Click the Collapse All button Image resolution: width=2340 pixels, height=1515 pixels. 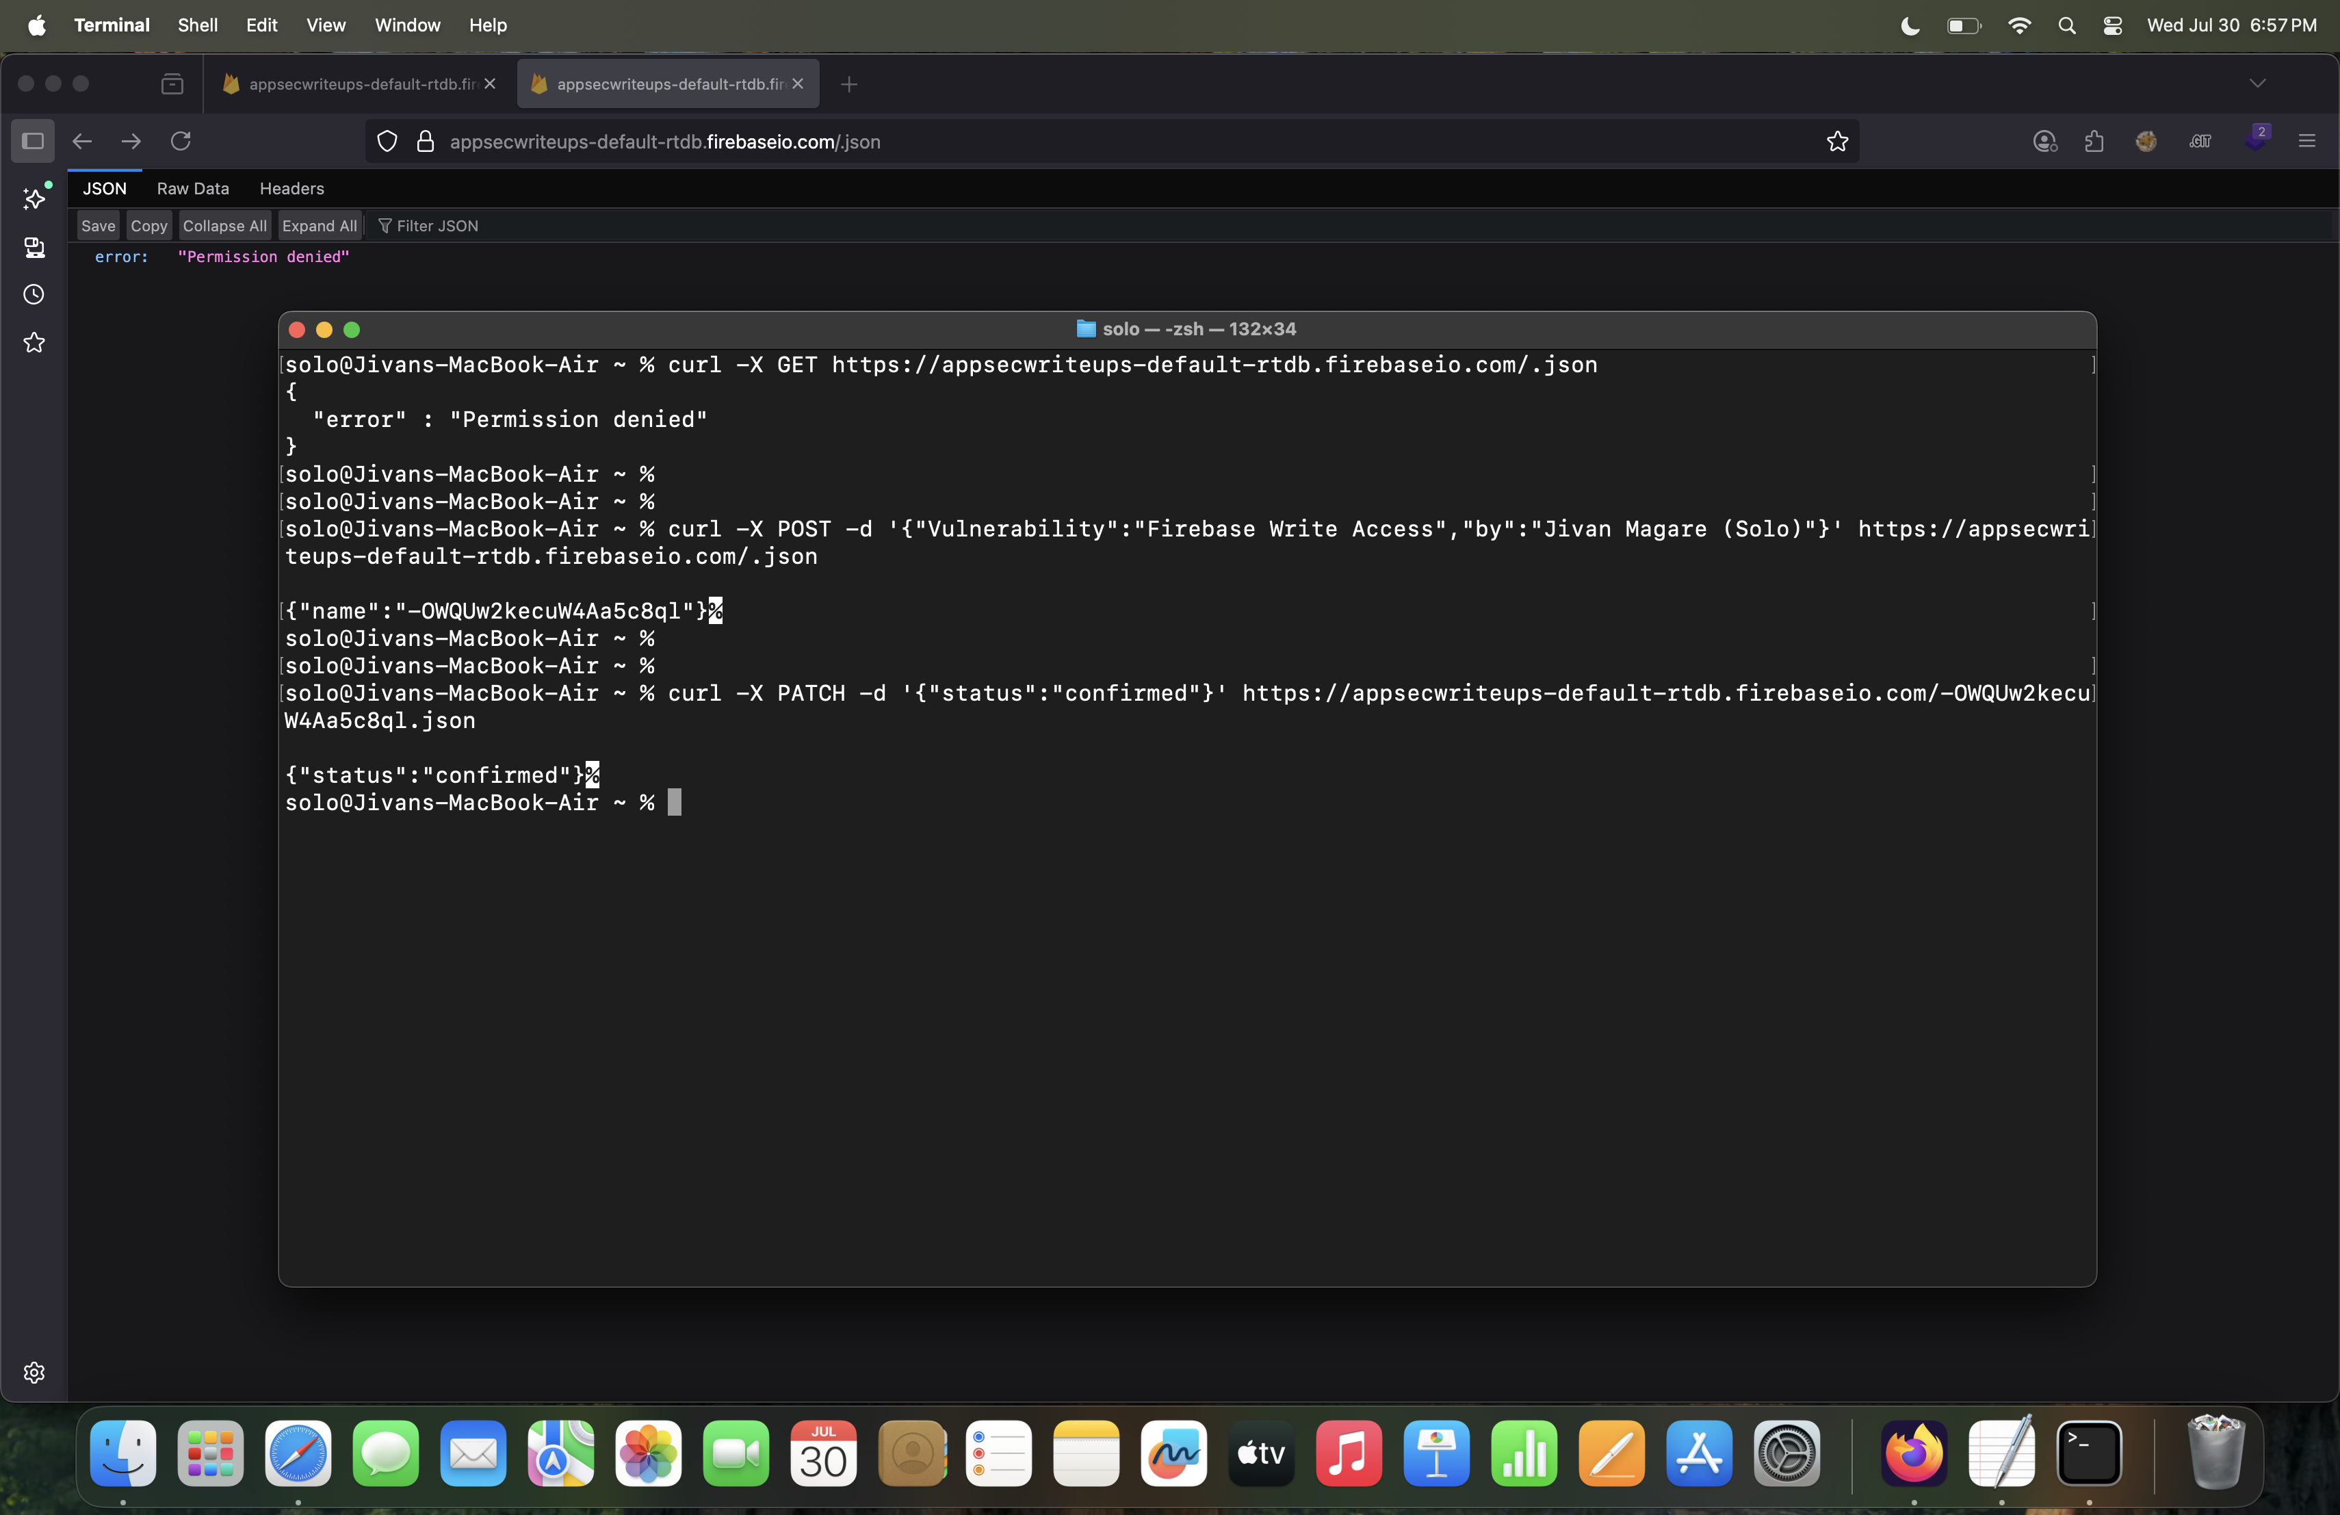click(224, 226)
